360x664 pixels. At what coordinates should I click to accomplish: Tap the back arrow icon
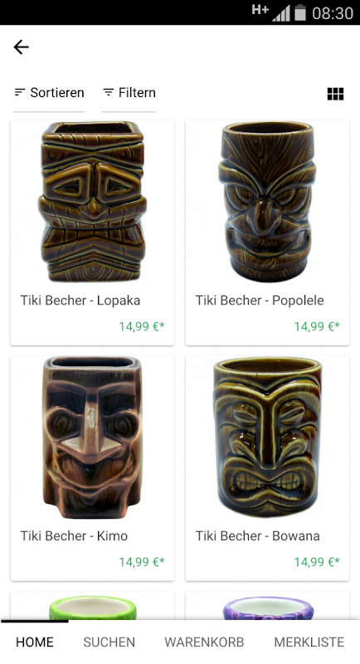(x=21, y=47)
